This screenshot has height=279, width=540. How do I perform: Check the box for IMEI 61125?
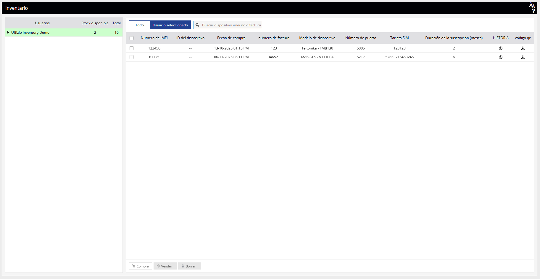pyautogui.click(x=132, y=57)
